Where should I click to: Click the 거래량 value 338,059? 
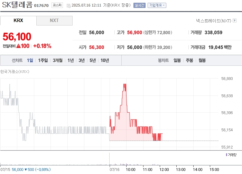(x=213, y=32)
